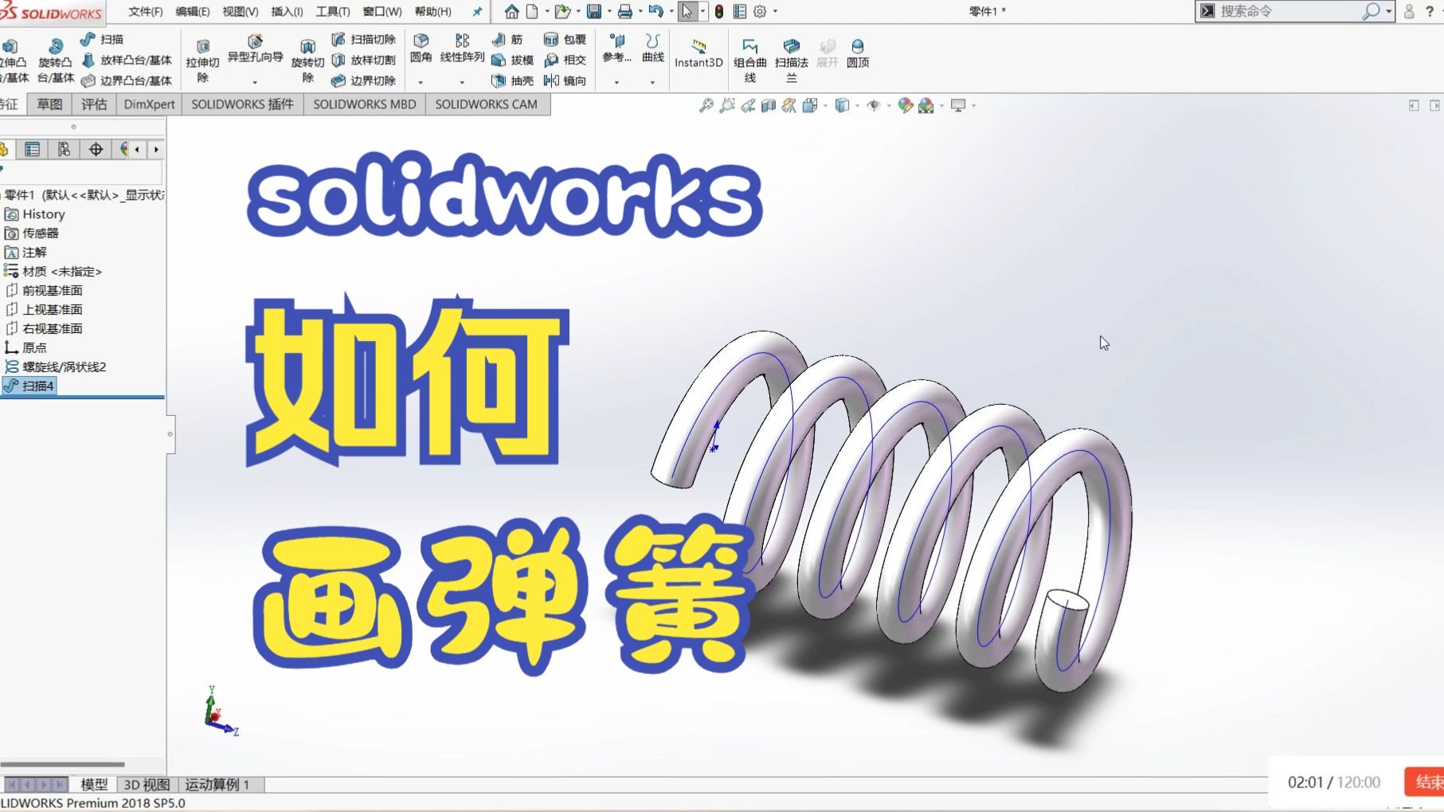Viewport: 1444px width, 812px height.
Task: Click the Revolve boss (旋转凸台/基体) icon
Action: [55, 60]
